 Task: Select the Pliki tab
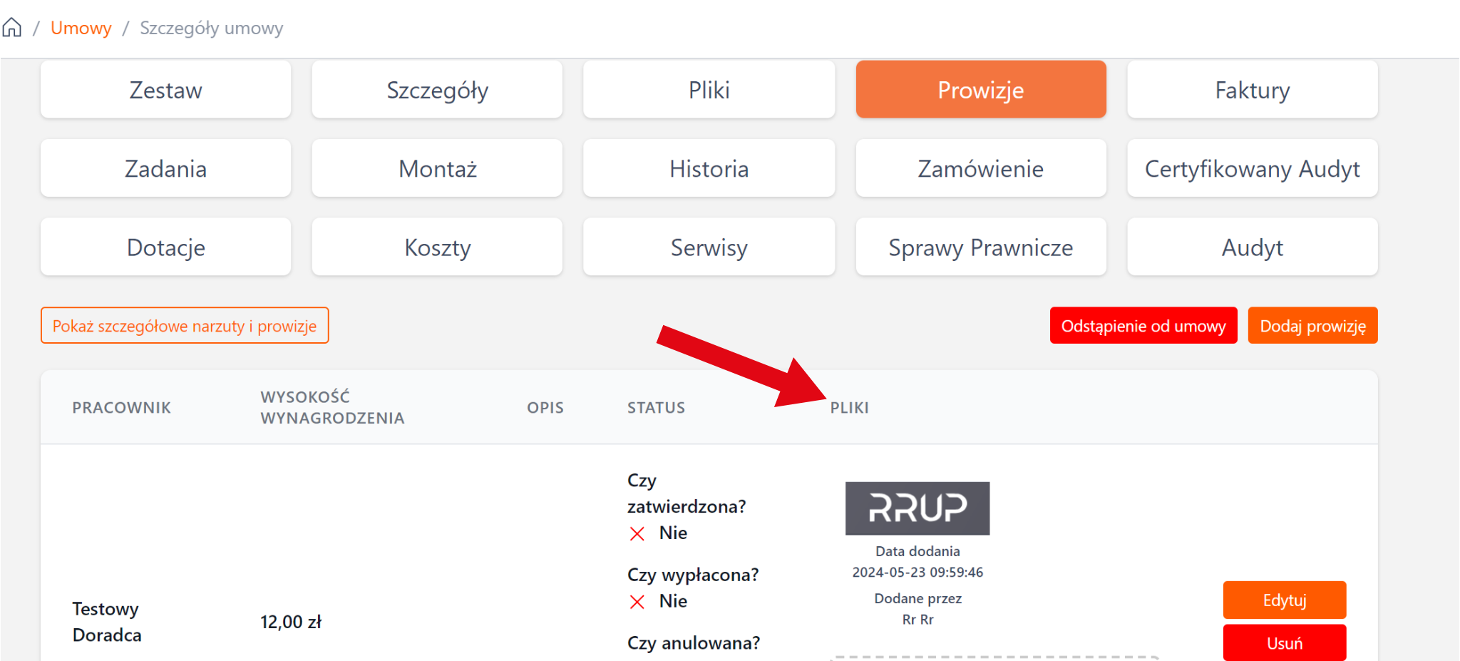pyautogui.click(x=709, y=90)
